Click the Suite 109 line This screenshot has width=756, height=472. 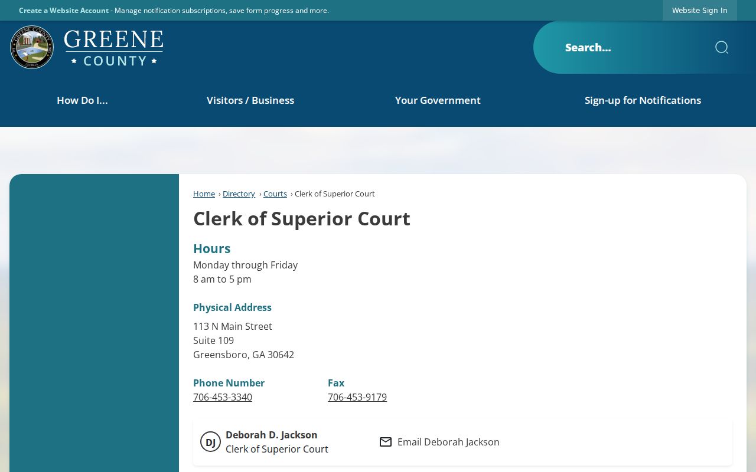coord(213,340)
